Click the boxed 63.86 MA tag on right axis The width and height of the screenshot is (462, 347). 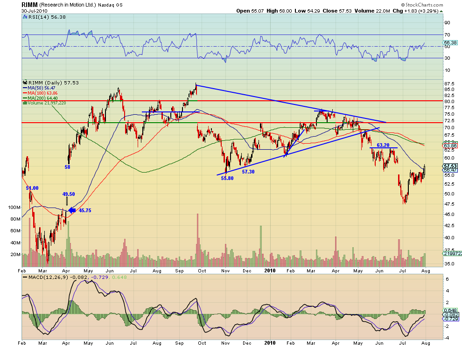[450, 146]
